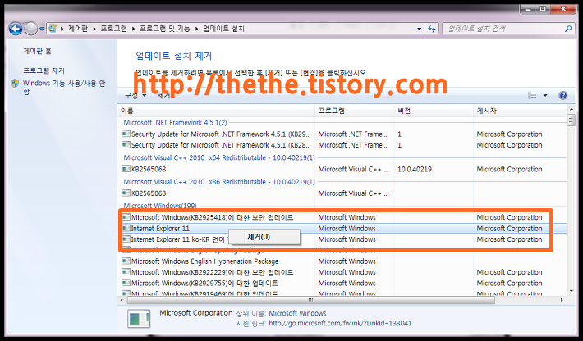583x341 pixels.
Task: Select Internet Explorer 11 ko-KR language row
Action: [x=342, y=239]
